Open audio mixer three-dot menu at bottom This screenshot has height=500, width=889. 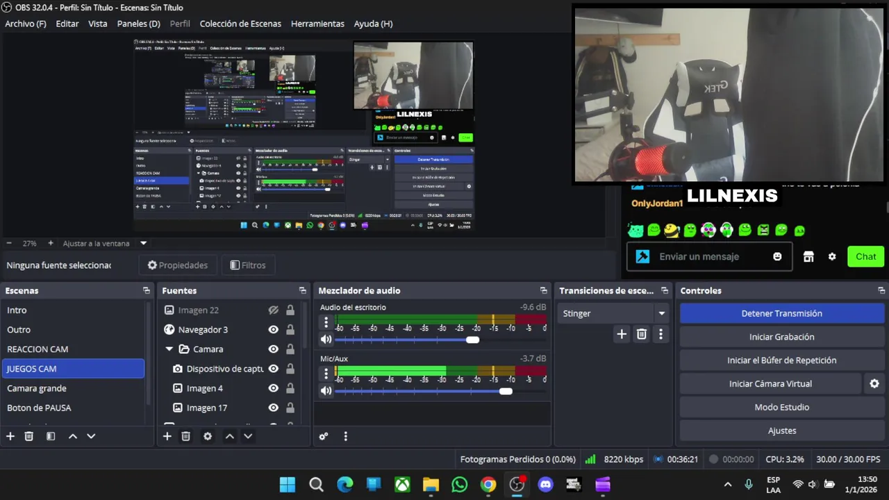(345, 436)
